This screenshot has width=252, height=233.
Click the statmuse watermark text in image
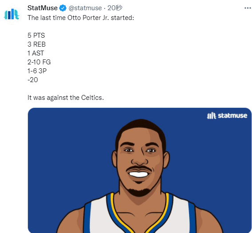[x=232, y=116]
